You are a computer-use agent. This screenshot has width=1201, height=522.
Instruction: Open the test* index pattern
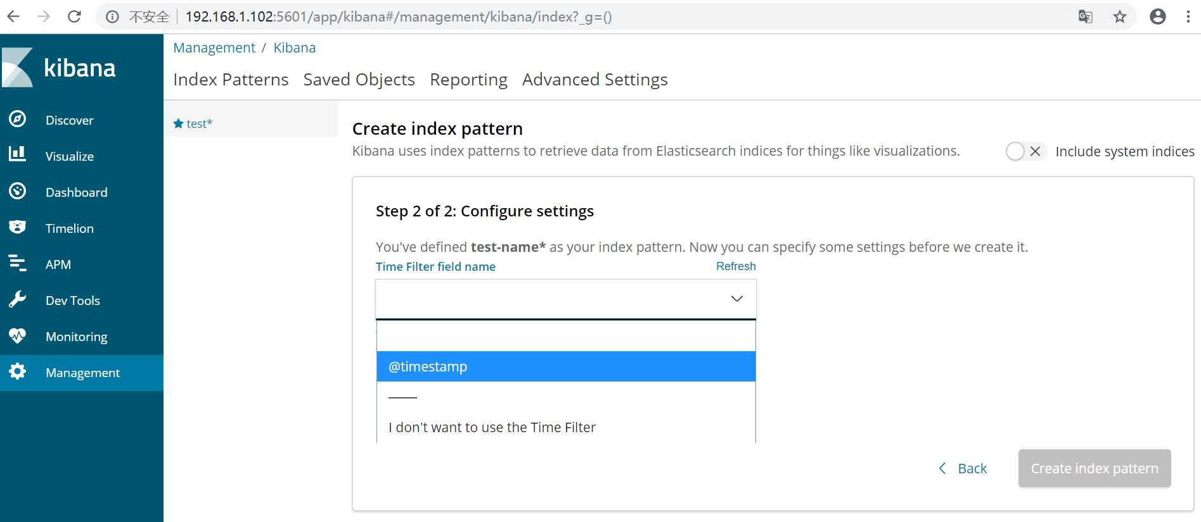[199, 123]
